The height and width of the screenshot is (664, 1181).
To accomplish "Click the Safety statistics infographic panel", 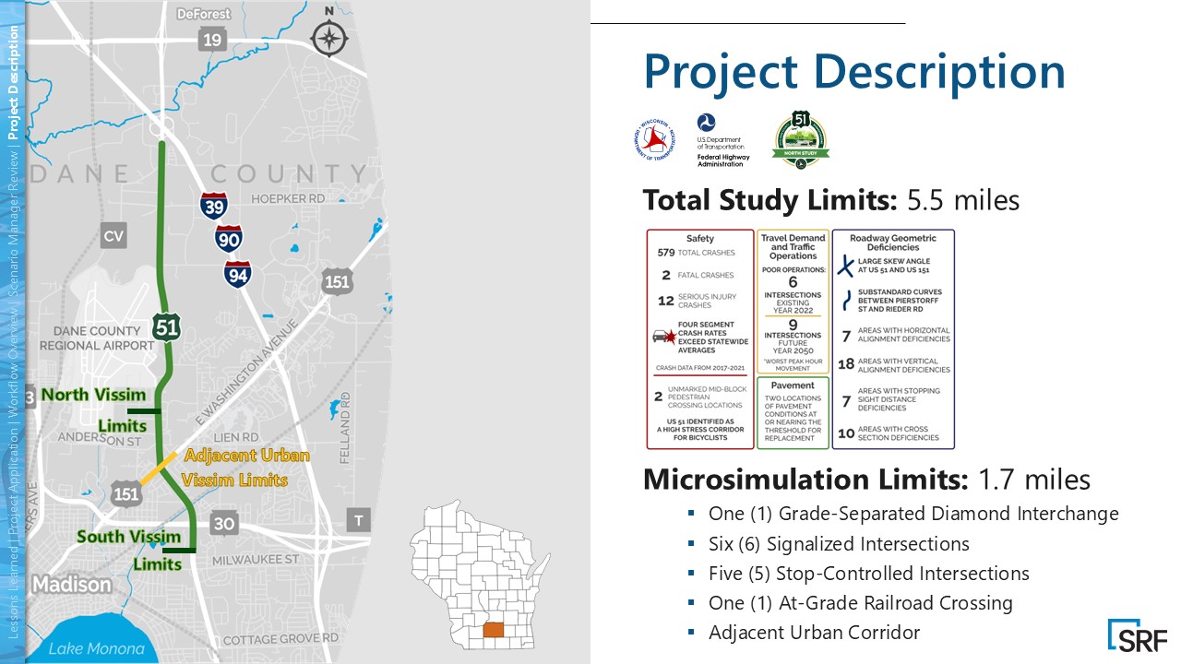I will 700,338.
